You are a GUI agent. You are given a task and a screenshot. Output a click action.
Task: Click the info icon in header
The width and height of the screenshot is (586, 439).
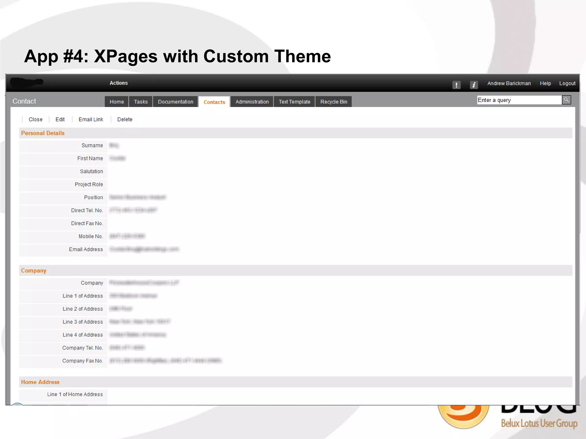(x=474, y=85)
